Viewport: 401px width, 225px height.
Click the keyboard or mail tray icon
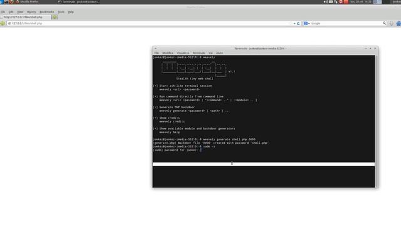pyautogui.click(x=331, y=2)
